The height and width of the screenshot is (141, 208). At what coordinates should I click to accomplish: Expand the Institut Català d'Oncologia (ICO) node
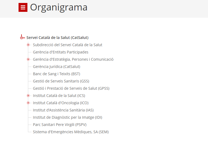click(28, 103)
